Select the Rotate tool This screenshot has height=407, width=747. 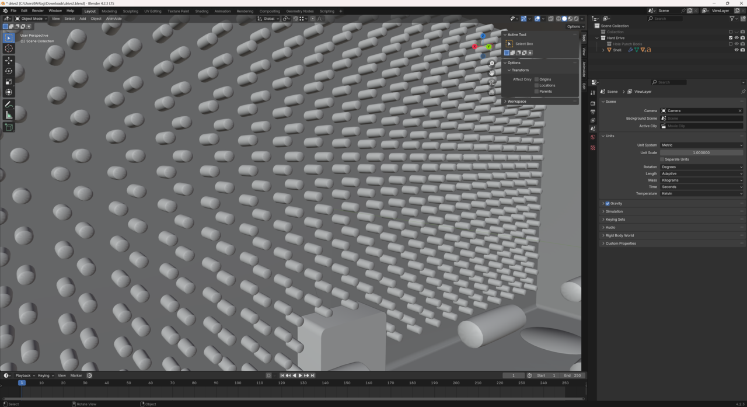(x=9, y=71)
